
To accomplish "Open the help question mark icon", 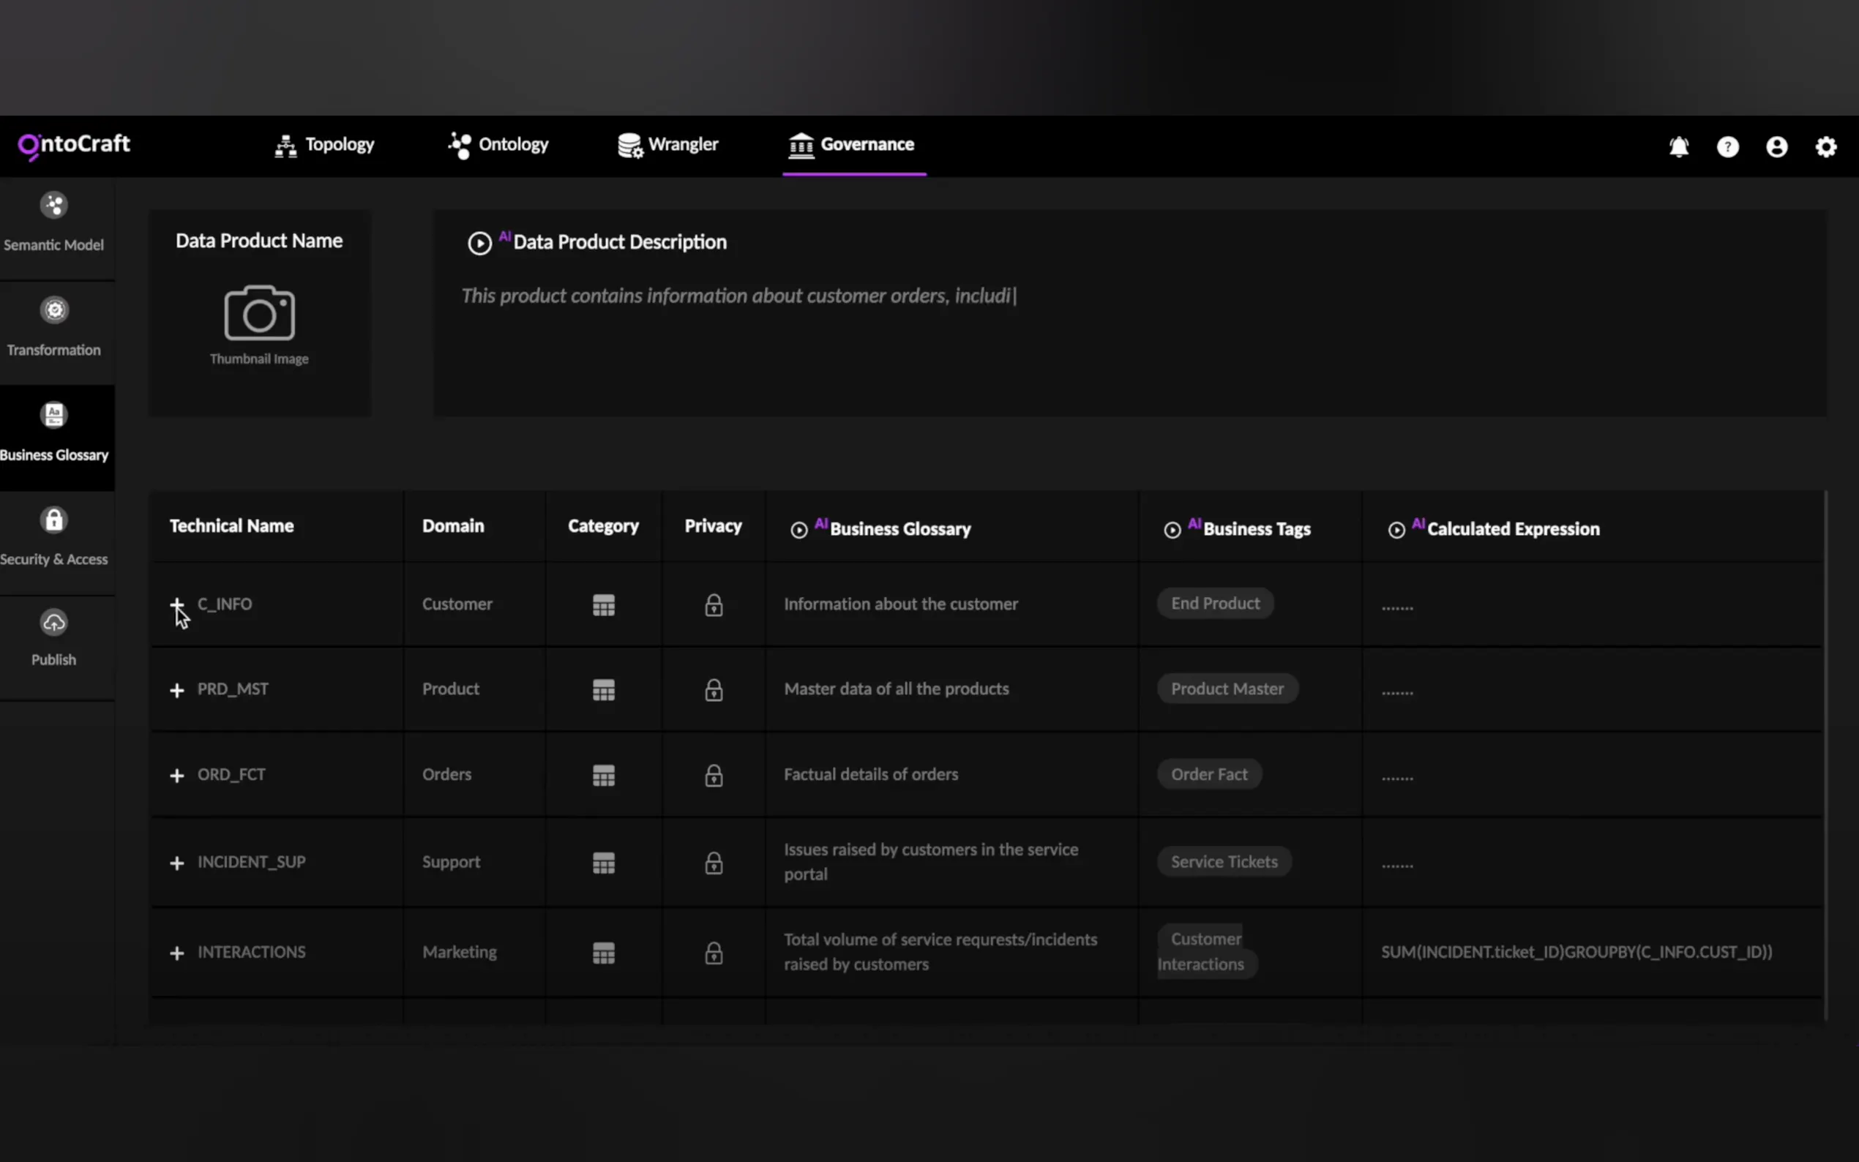I will 1727,147.
